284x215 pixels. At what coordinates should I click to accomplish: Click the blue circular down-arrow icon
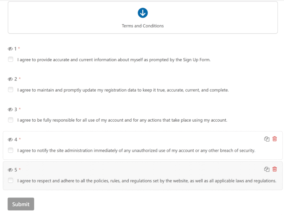[143, 13]
